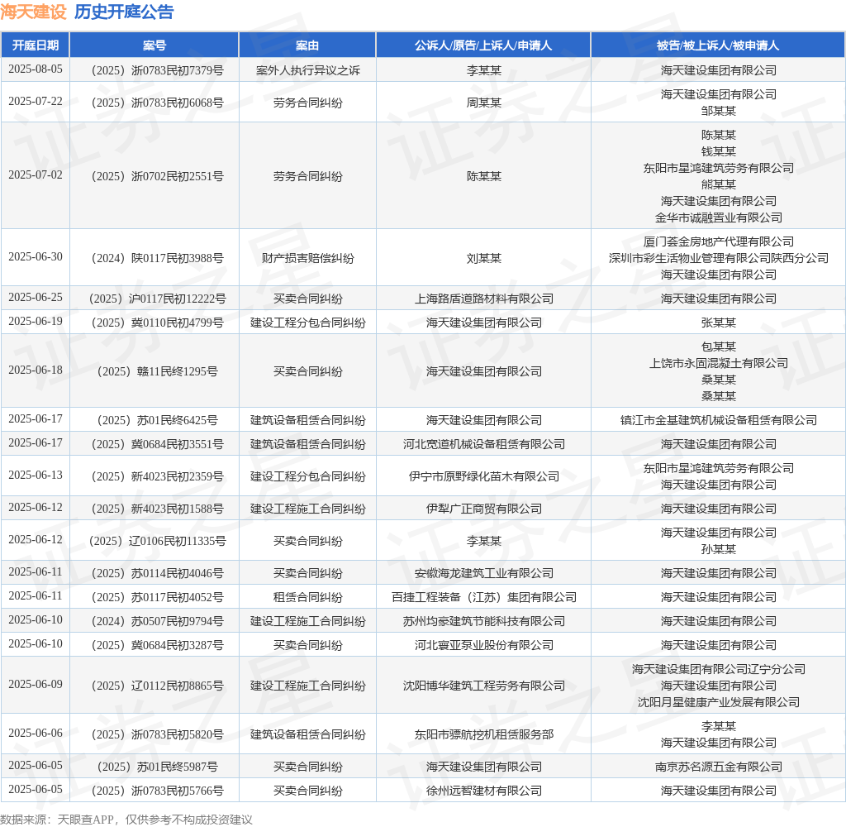Click the heading "历史开庭公告"
Viewport: 846px width, 827px height.
point(124,12)
